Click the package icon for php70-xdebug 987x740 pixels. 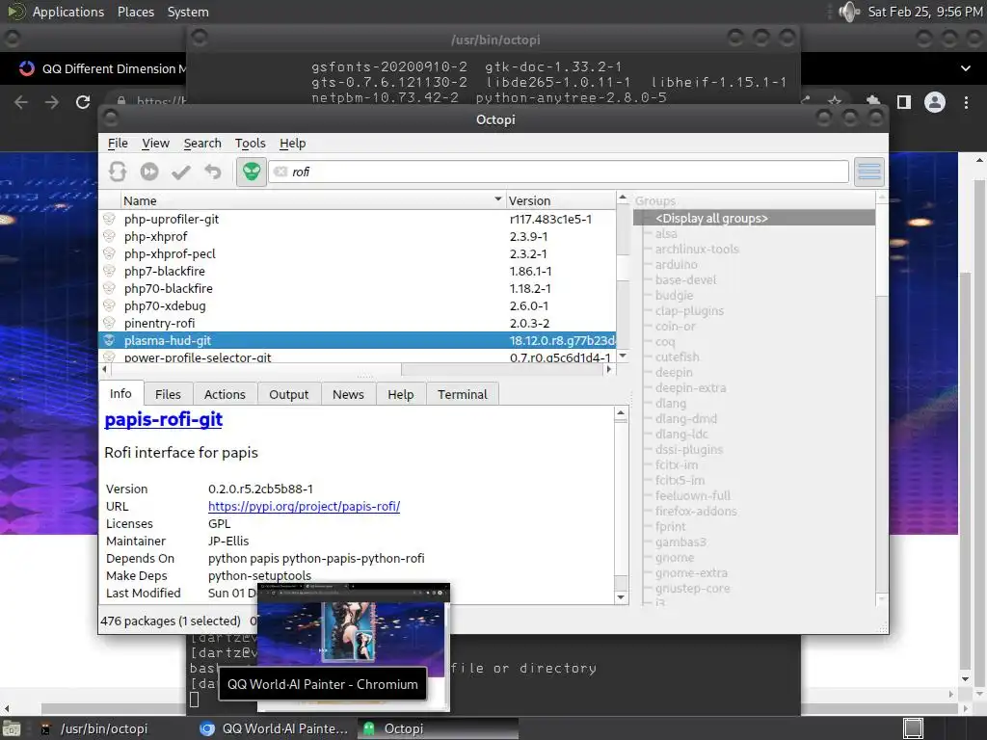(x=110, y=305)
